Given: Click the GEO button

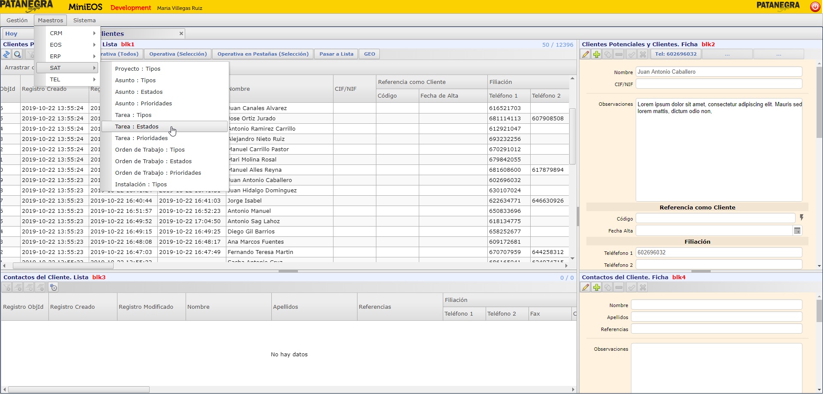Looking at the screenshot, I should tap(369, 54).
